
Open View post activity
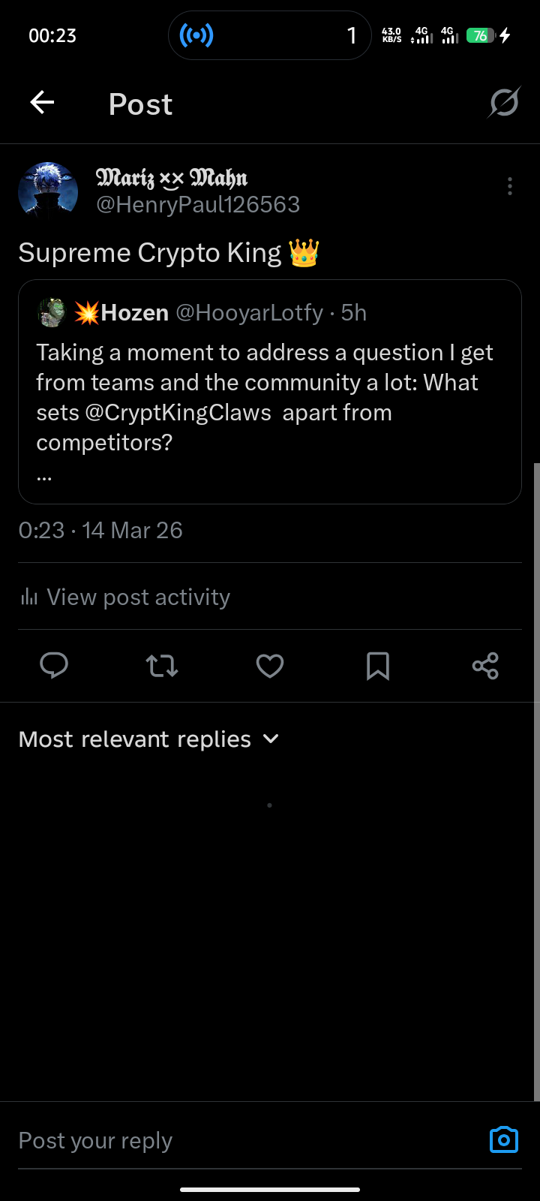click(124, 597)
